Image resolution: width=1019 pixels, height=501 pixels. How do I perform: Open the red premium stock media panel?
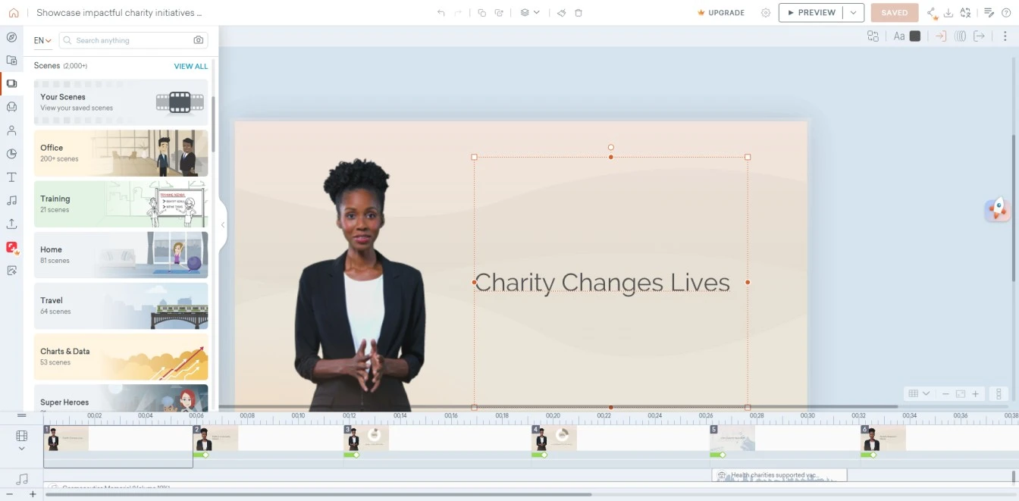pos(11,247)
